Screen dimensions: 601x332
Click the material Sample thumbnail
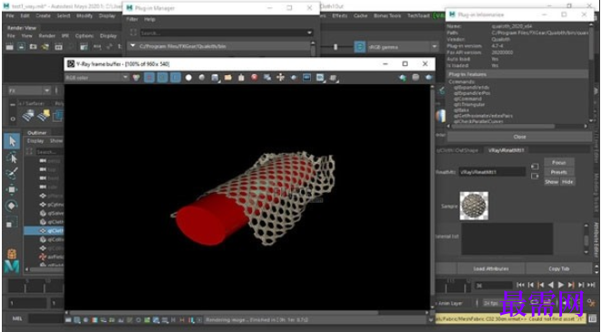[x=474, y=205]
